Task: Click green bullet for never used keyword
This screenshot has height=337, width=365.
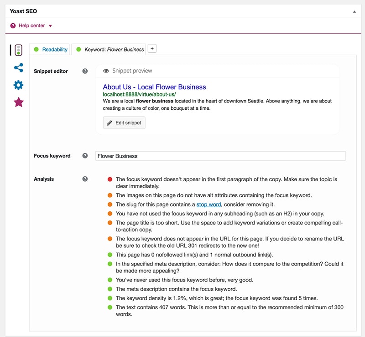Action: point(110,280)
